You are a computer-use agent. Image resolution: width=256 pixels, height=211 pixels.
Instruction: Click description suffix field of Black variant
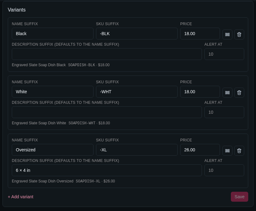107,54
